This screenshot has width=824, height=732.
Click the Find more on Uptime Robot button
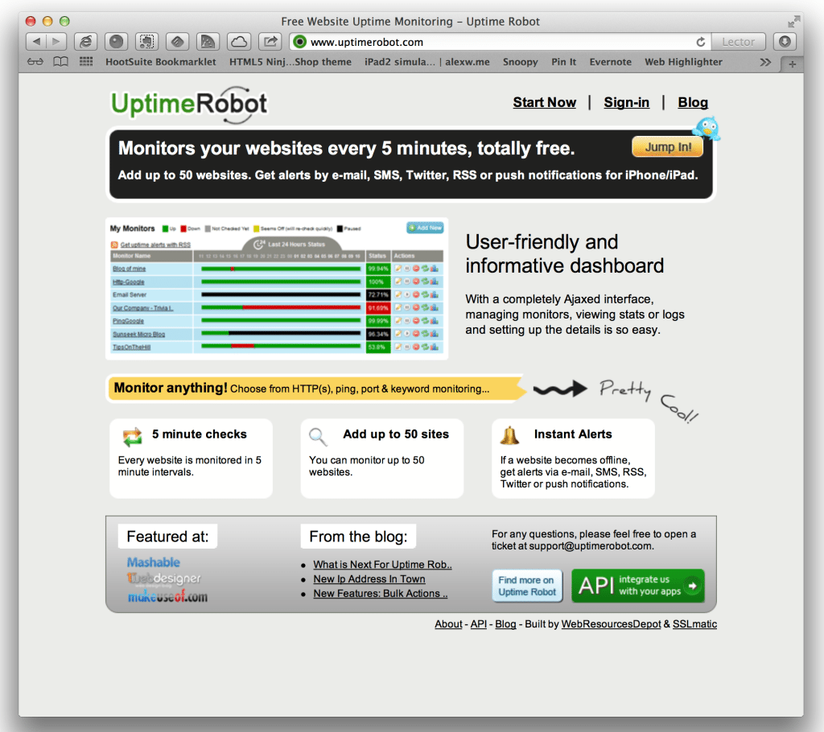[527, 586]
